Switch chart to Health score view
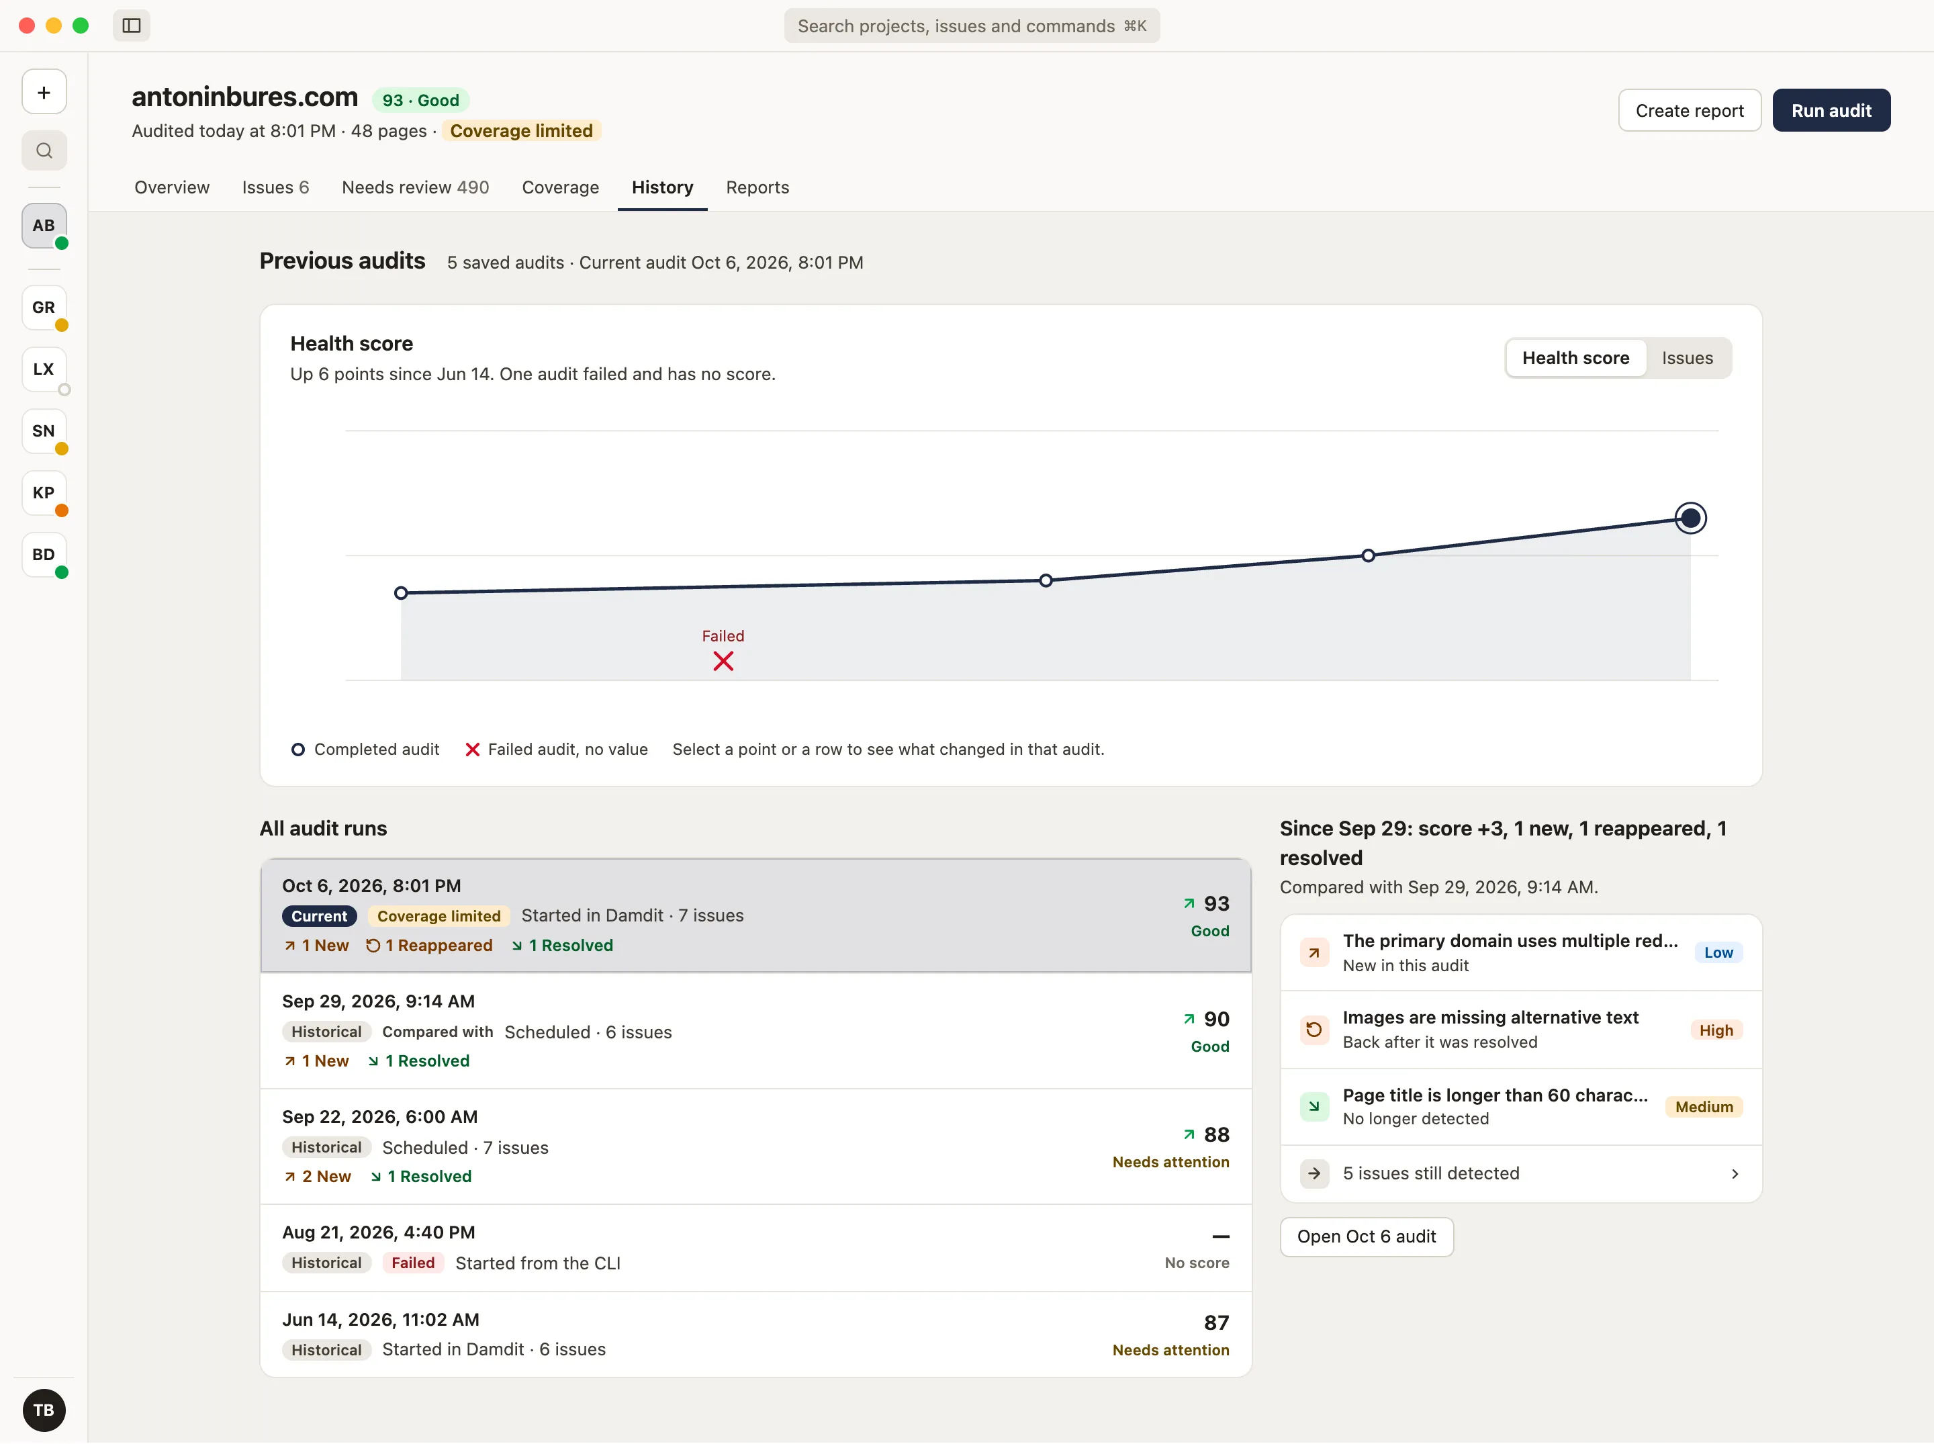The height and width of the screenshot is (1444, 1934). point(1575,359)
